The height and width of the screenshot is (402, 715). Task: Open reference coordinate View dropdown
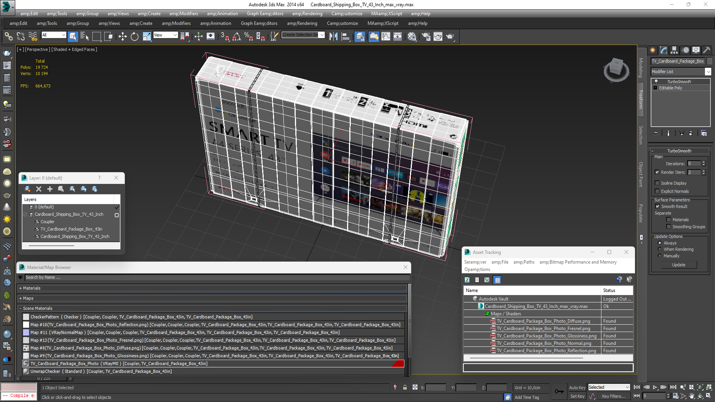[x=165, y=35]
